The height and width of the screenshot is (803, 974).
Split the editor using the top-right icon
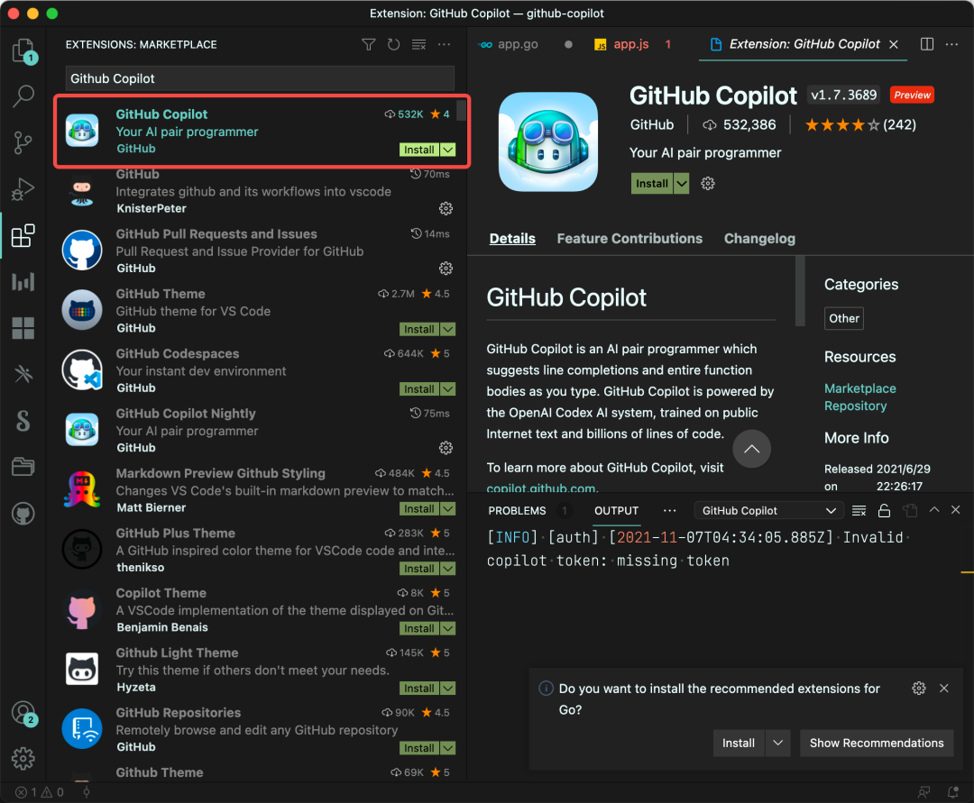click(x=927, y=43)
